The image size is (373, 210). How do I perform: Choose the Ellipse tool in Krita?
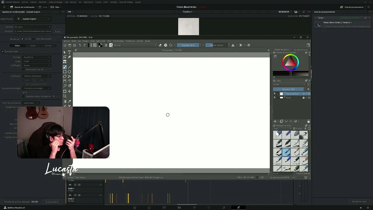(x=69, y=72)
